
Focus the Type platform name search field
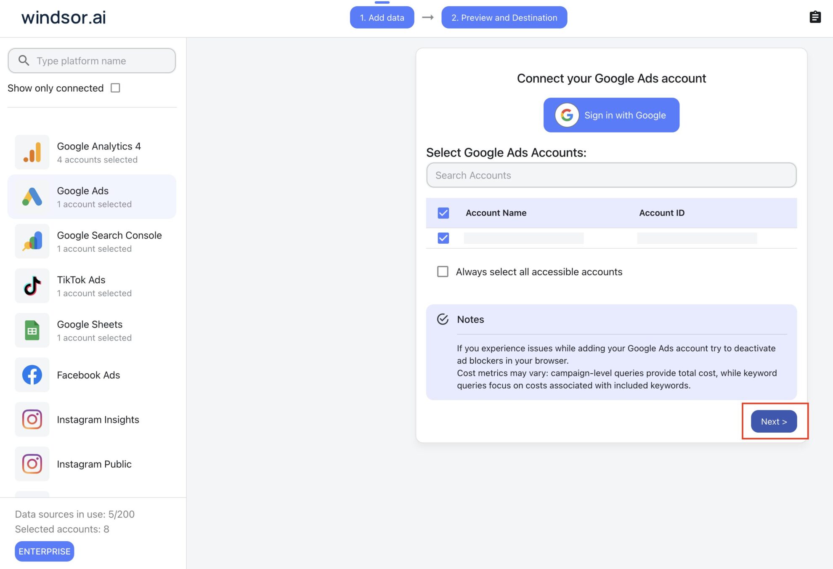click(92, 61)
